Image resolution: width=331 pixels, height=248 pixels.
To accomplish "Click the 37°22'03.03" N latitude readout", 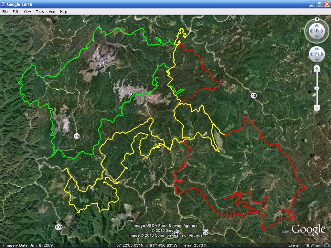I will tap(130, 245).
